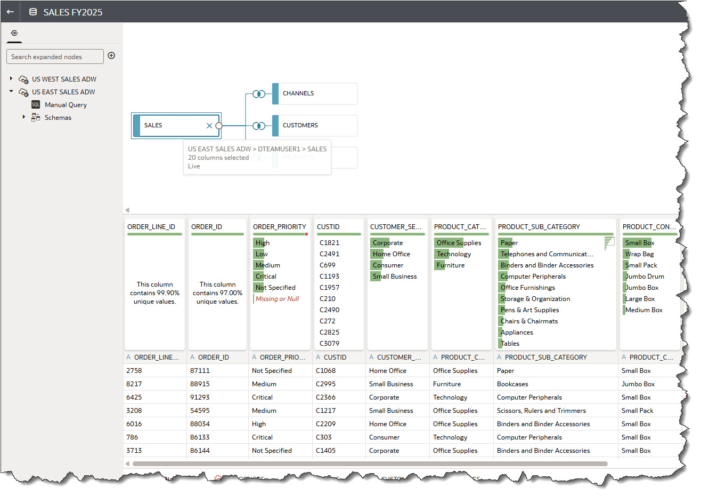The image size is (701, 496).
Task: Add a node with the plus circle icon
Action: [111, 55]
